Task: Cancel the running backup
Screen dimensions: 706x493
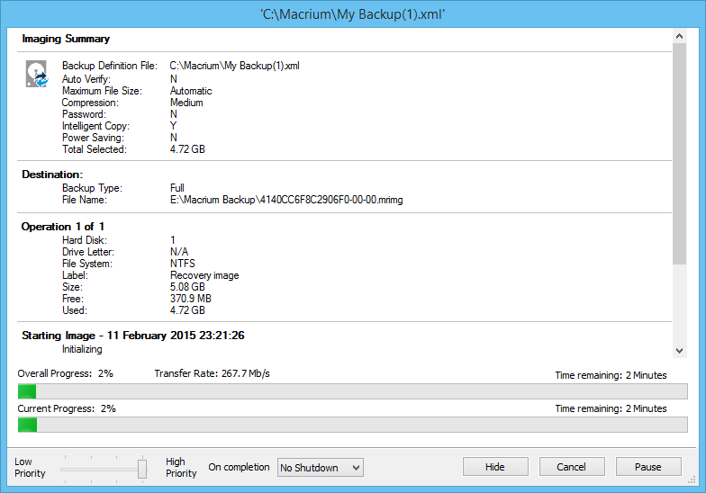Action: tap(571, 467)
